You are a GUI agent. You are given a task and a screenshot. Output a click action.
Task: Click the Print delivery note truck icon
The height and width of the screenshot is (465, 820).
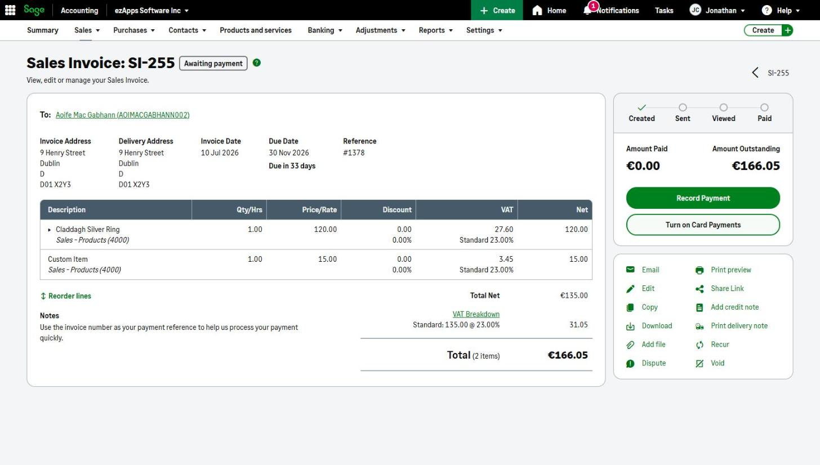point(699,326)
